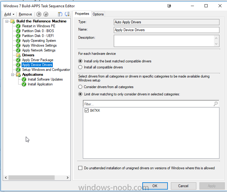Click the tree scroll right arrow

[68, 177]
